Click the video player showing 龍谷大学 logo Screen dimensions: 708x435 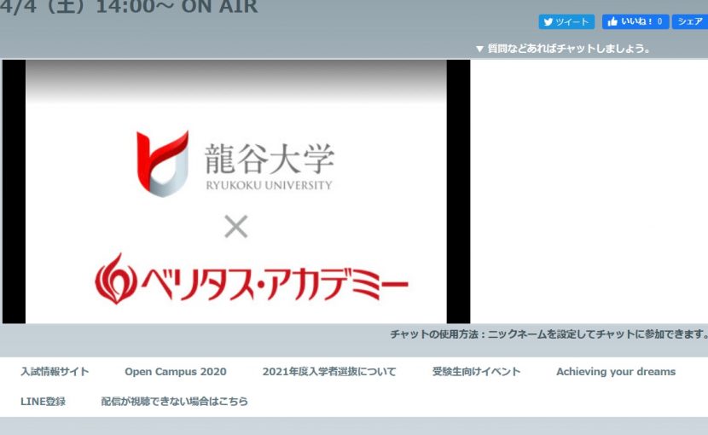(236, 192)
